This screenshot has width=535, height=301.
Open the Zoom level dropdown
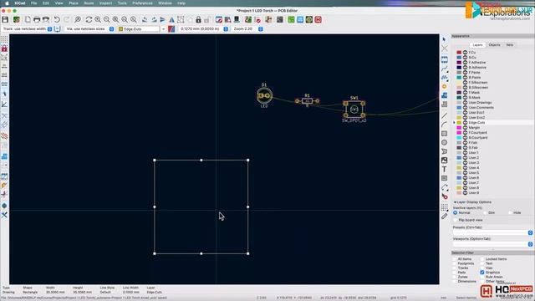[x=261, y=29]
